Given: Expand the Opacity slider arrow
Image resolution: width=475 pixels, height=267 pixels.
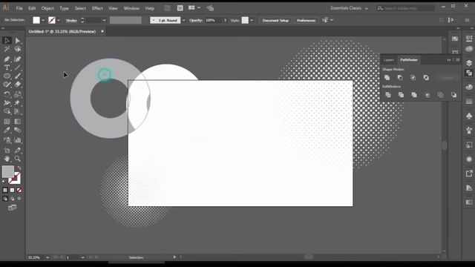Looking at the screenshot, I should click(x=225, y=20).
